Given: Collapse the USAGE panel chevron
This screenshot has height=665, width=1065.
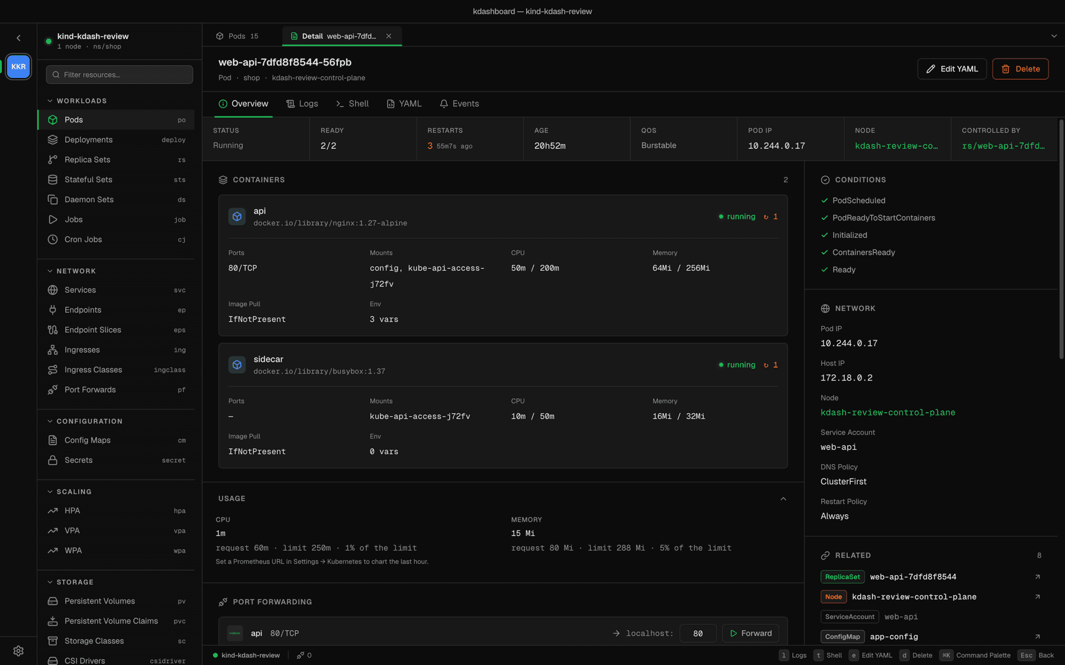Looking at the screenshot, I should [x=783, y=499].
